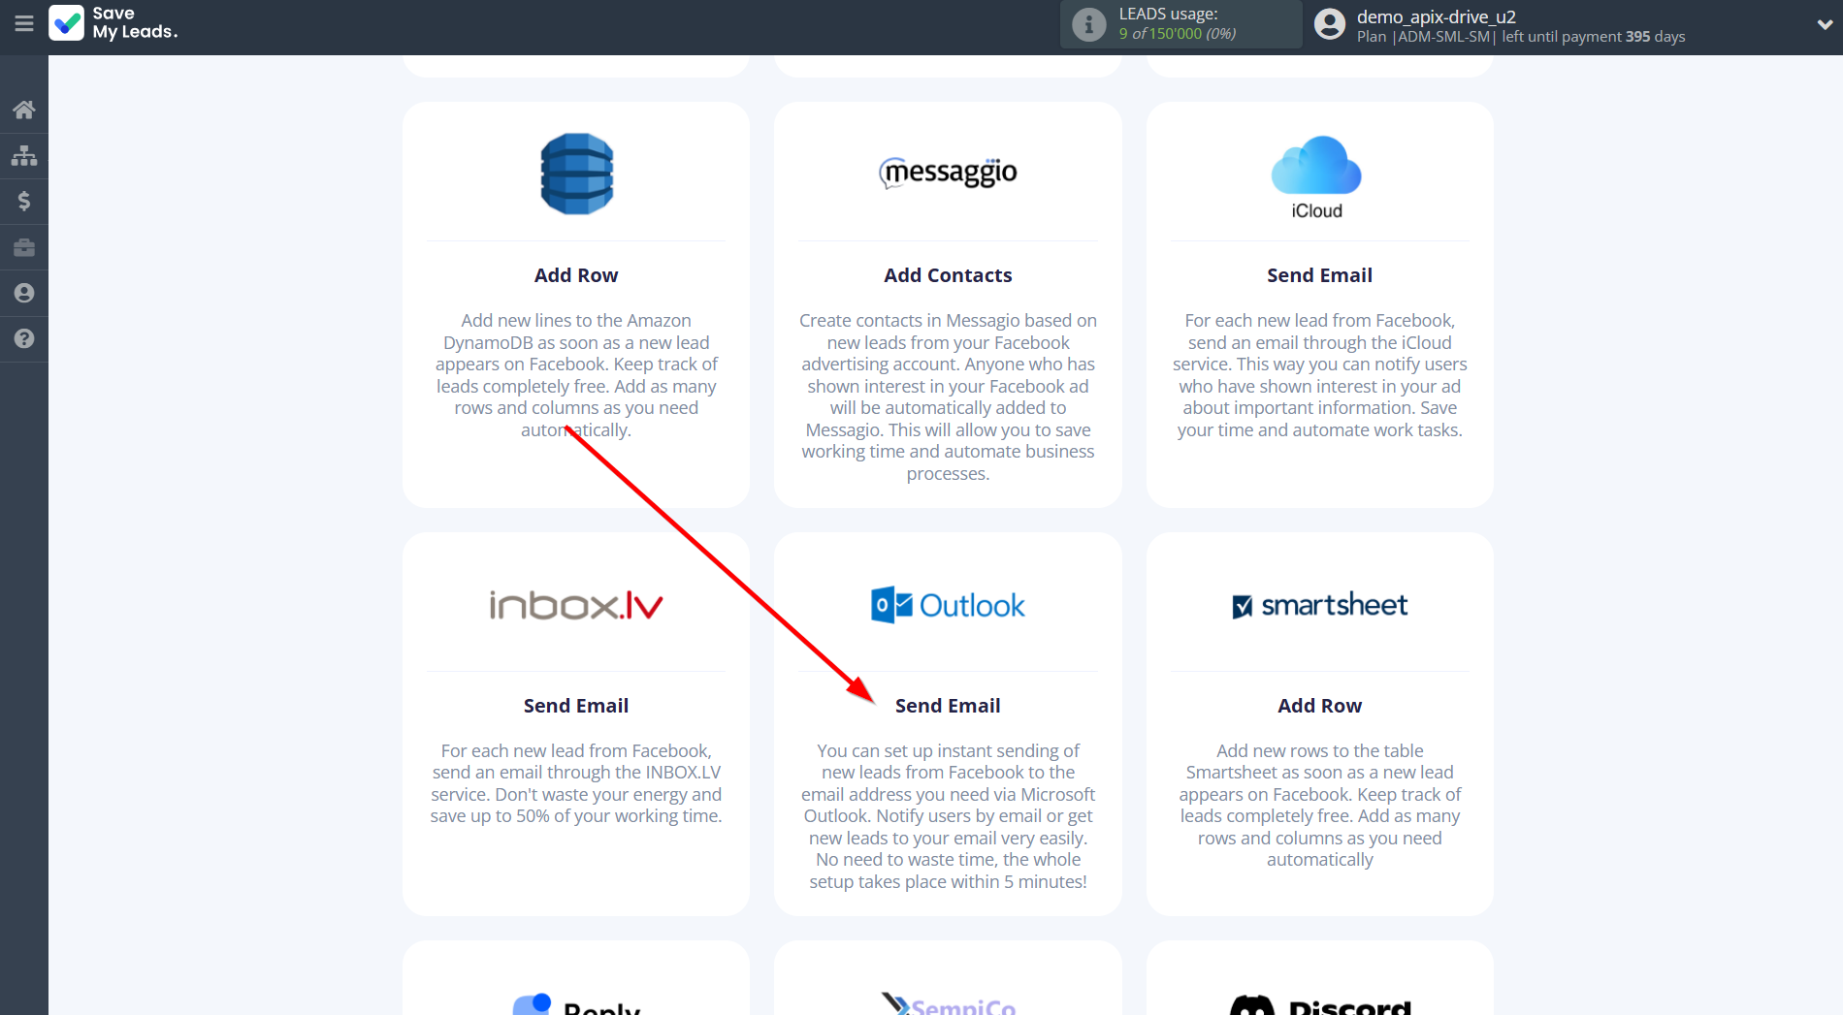This screenshot has width=1843, height=1015.
Task: Open the marketplace briefcase sidebar icon
Action: 23,246
